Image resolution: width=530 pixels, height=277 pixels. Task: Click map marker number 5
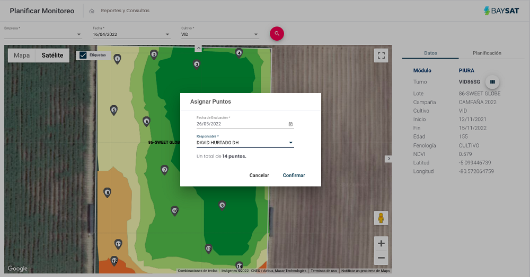(x=113, y=110)
